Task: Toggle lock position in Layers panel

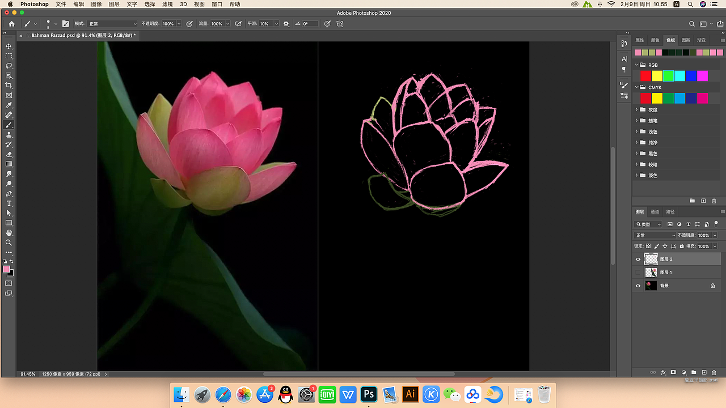Action: point(665,246)
